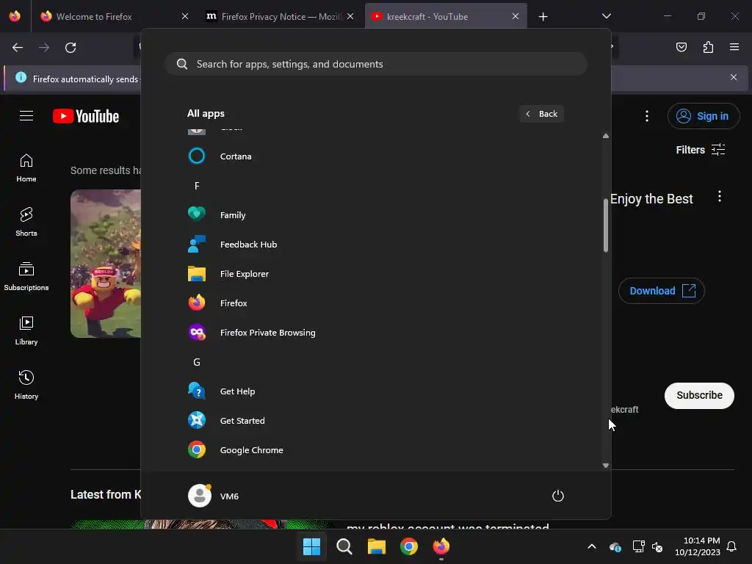Jump to letter G section header
This screenshot has width=752, height=564.
[x=197, y=362]
